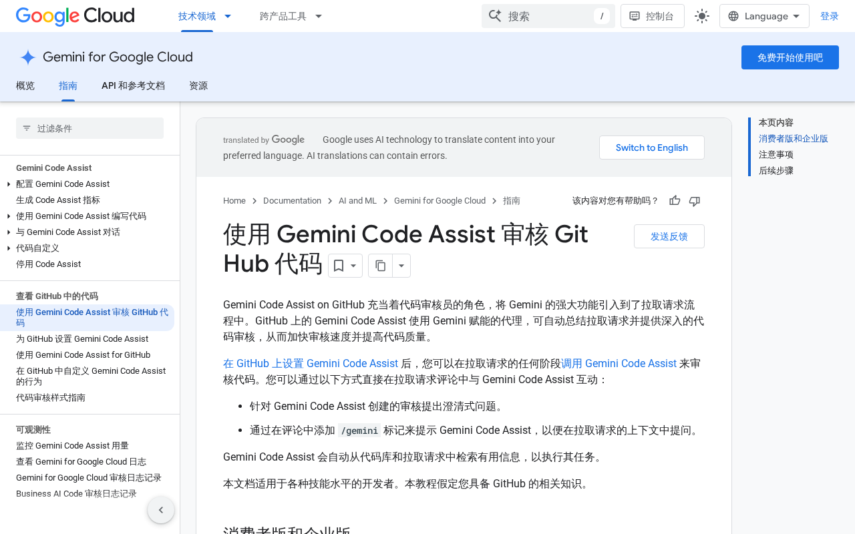Click the 免费开始使用吧 button
Image resolution: width=855 pixels, height=534 pixels.
pos(790,57)
